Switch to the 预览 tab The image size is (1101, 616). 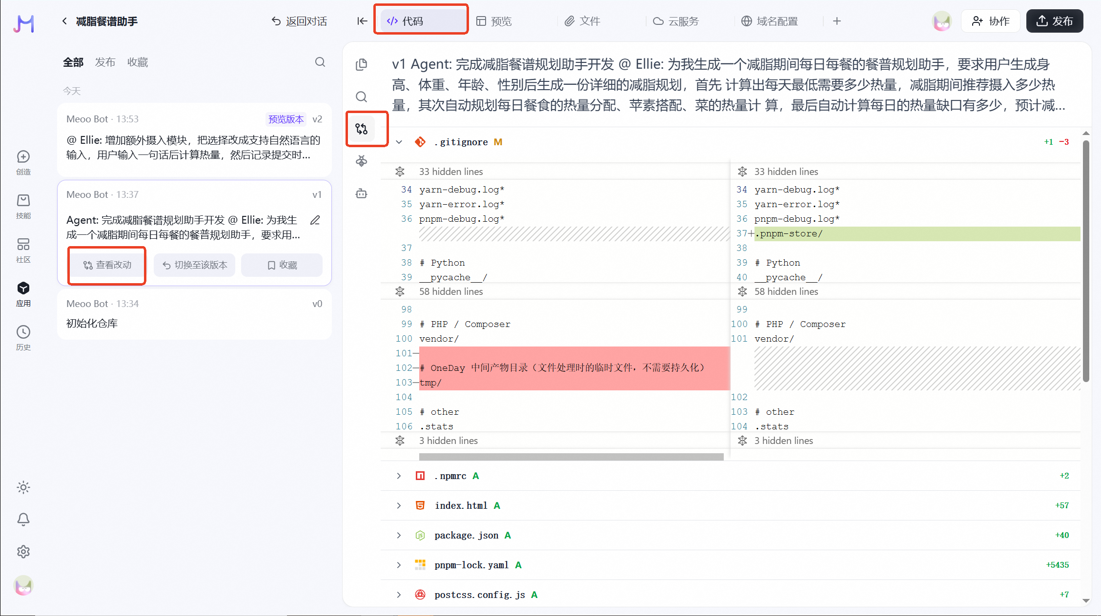494,21
